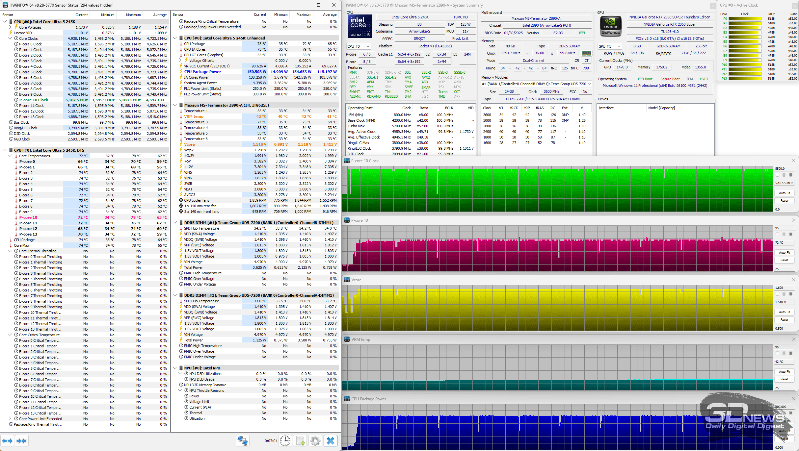The image size is (799, 451).
Task: Click the fan icon beside CPU cooler fans
Action: pyautogui.click(x=181, y=200)
